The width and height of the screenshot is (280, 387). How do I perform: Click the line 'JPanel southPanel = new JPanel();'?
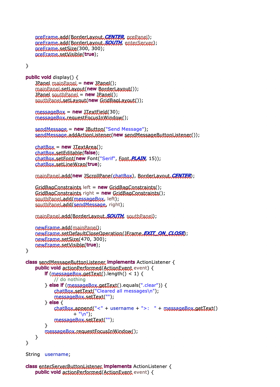[76, 95]
